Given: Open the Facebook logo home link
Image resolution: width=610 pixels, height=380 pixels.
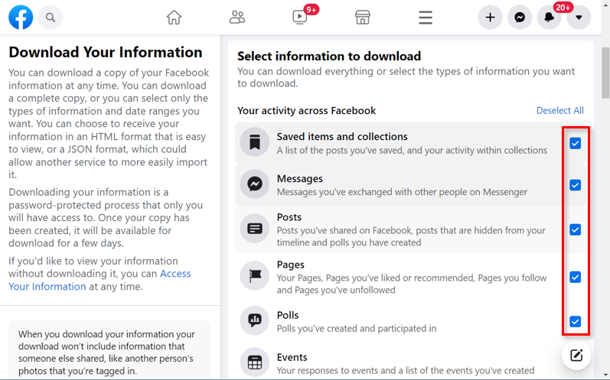Looking at the screenshot, I should click(21, 18).
